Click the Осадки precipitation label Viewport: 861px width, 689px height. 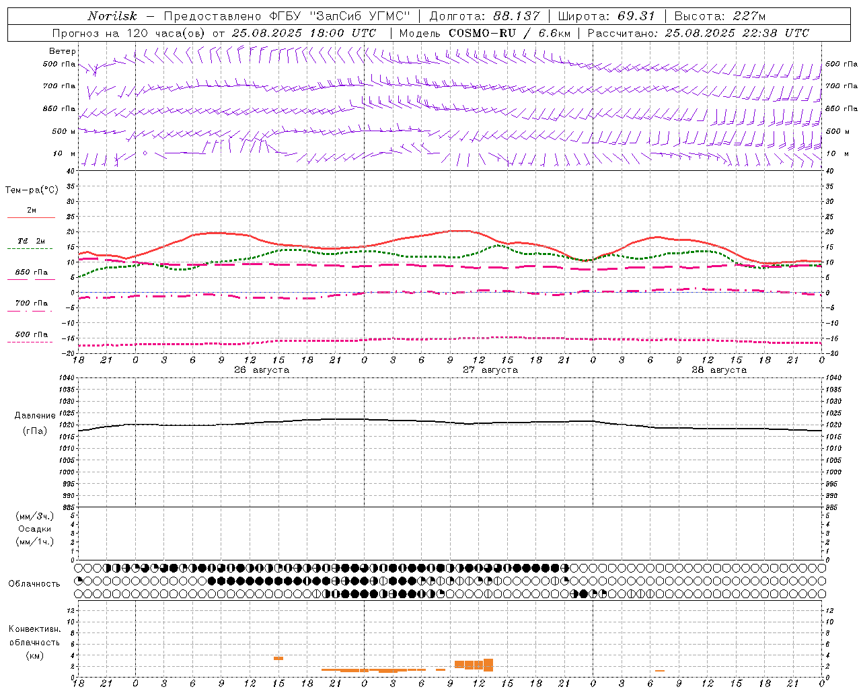click(34, 529)
